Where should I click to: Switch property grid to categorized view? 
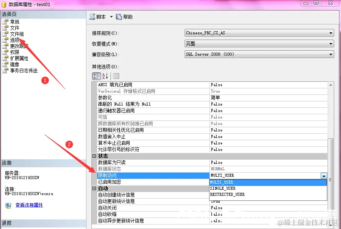(x=96, y=76)
